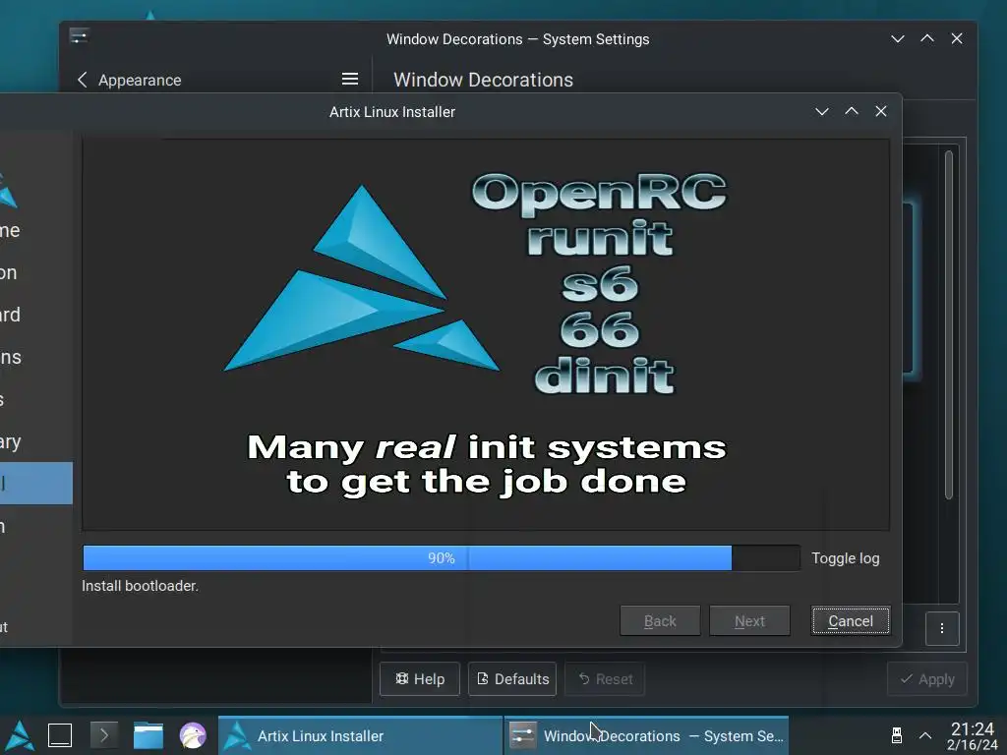Screen dimensions: 1007x755
Task: Click the installer slideshow image
Action: (x=486, y=334)
